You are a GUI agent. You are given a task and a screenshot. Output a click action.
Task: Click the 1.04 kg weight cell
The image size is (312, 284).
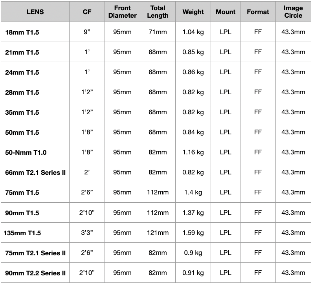pos(193,32)
